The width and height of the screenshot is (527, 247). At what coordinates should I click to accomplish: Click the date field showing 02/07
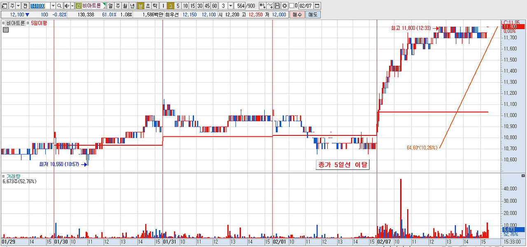click(x=305, y=6)
